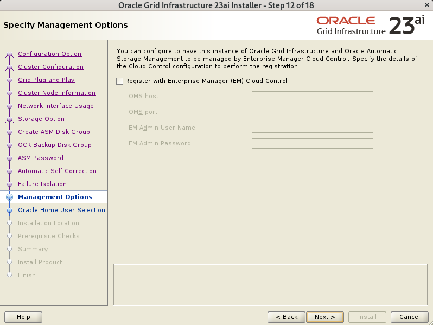Select the EM Admin Password field
The image size is (433, 325).
tap(313, 144)
